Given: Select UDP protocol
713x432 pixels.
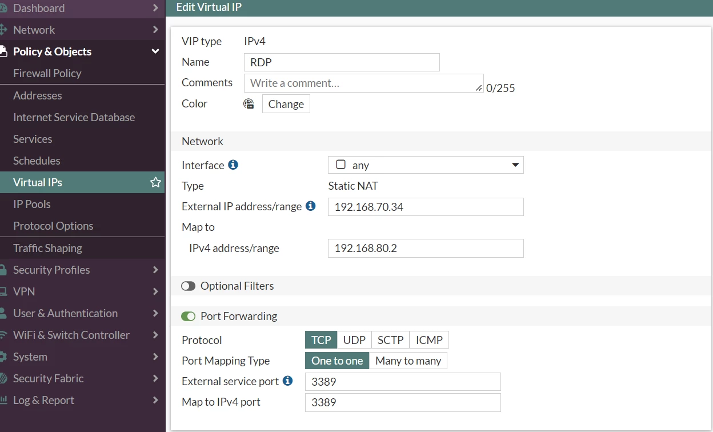Looking at the screenshot, I should coord(354,340).
